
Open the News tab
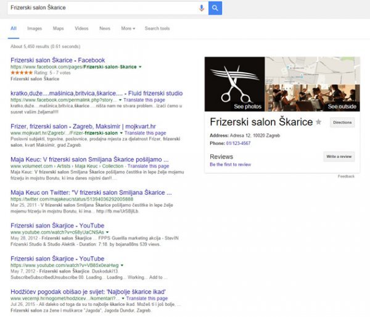pyautogui.click(x=105, y=28)
